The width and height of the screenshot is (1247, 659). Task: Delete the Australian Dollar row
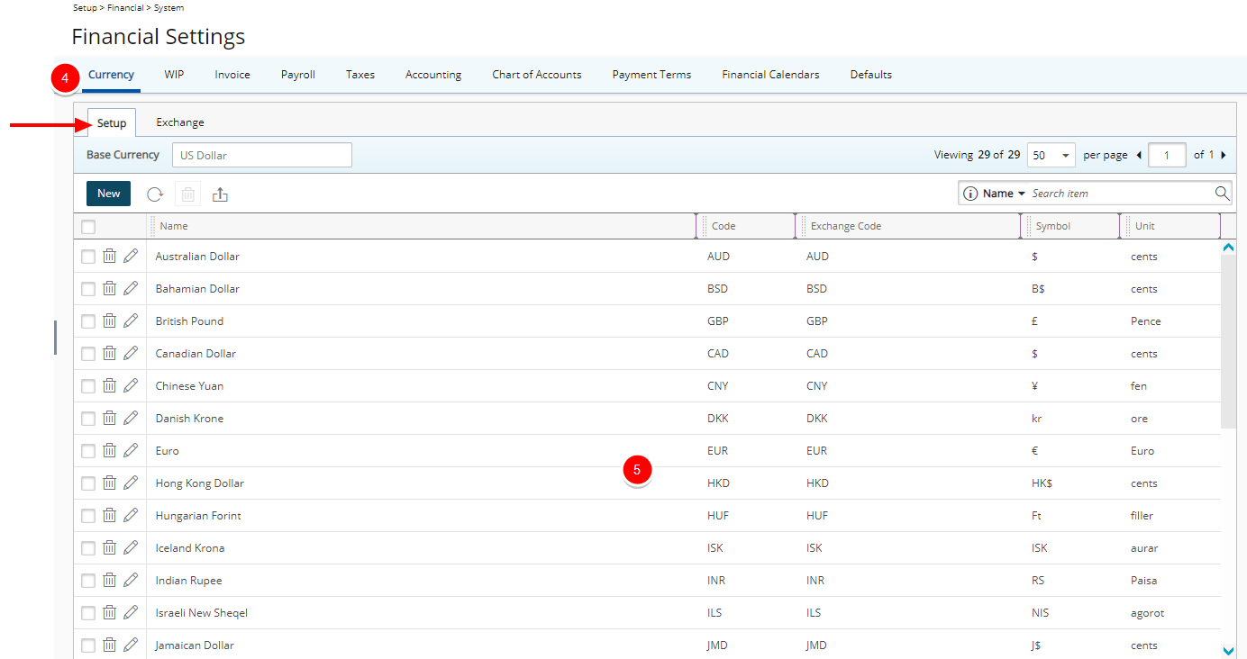(x=109, y=257)
